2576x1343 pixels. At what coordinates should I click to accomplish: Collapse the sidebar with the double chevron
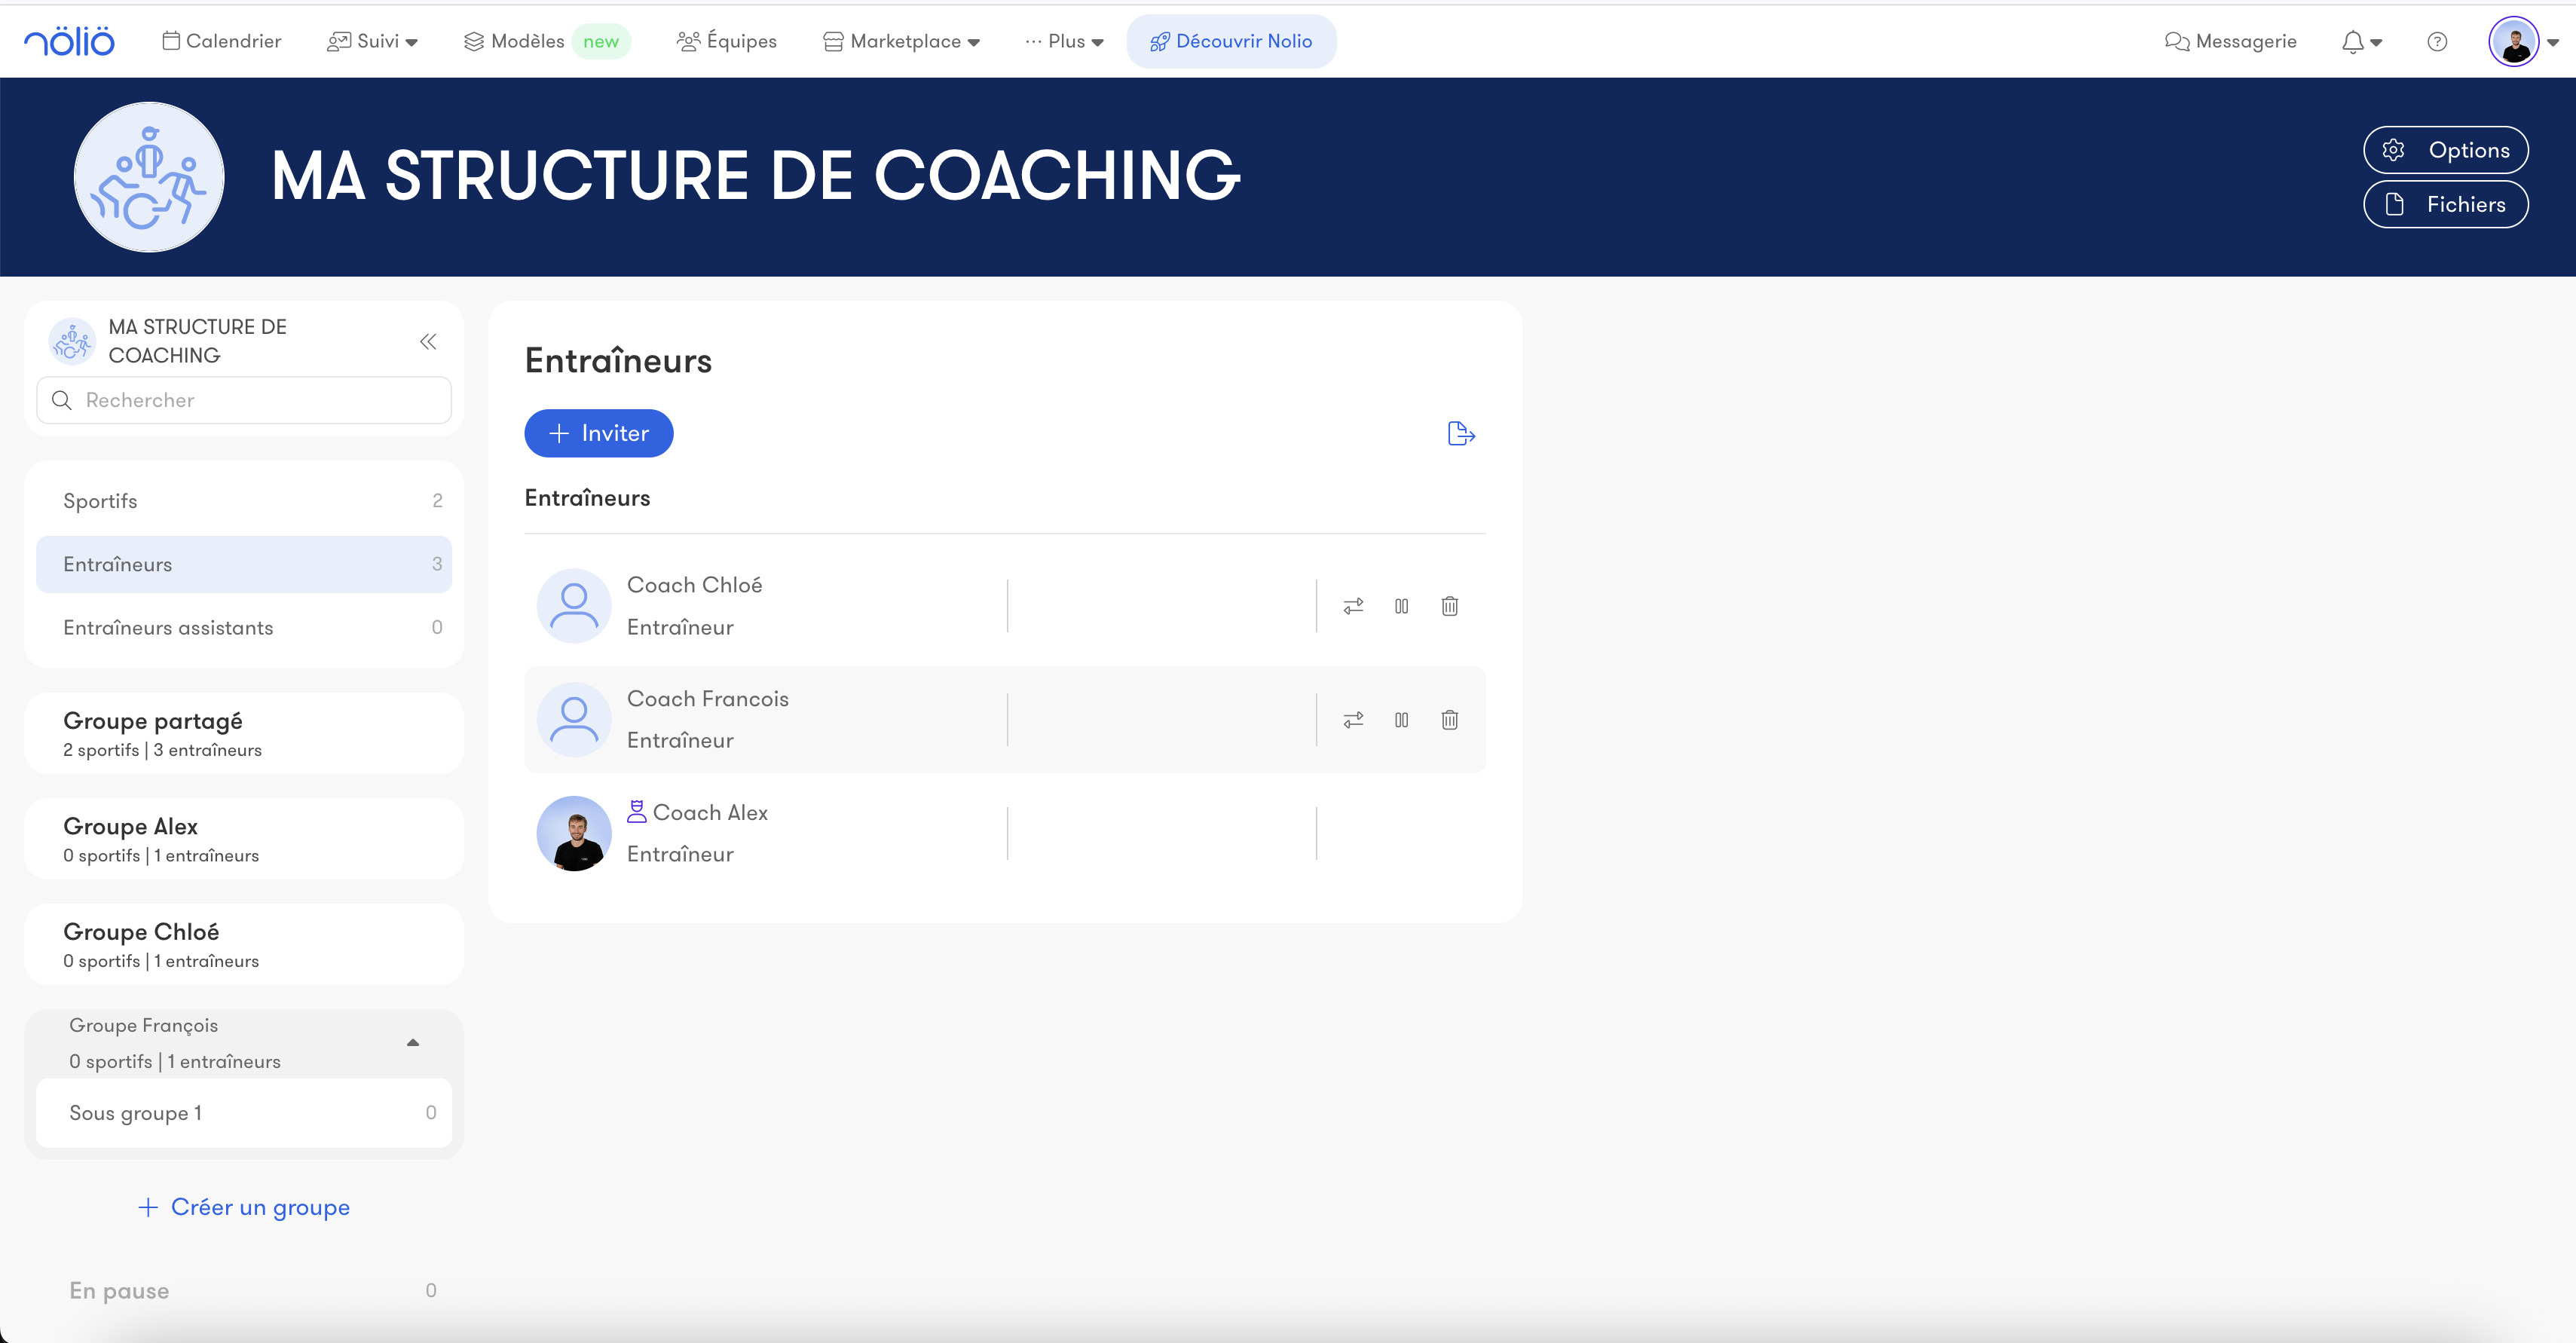[428, 342]
